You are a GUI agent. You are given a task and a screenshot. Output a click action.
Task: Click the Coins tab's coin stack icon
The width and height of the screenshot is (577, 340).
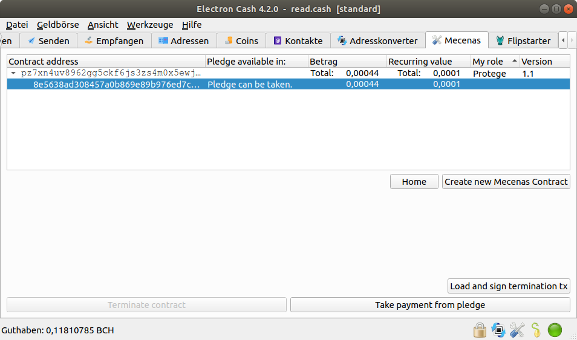229,40
